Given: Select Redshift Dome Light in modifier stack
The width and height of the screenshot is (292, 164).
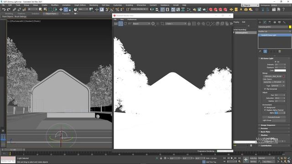Looking at the screenshot, I should tap(275, 35).
